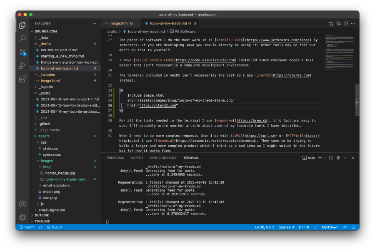375x251 pixels.
Task: Split the editor right icon
Action: click(x=345, y=23)
